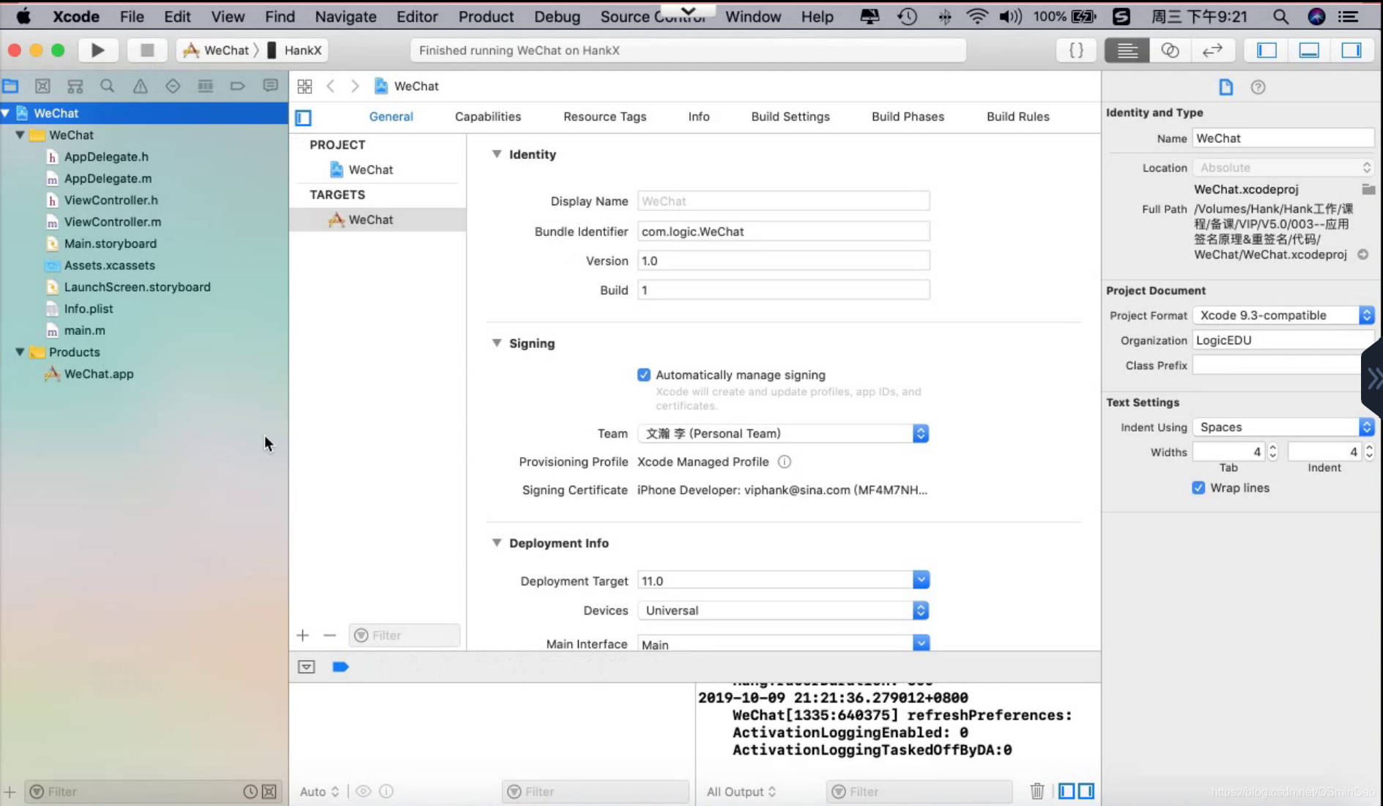The width and height of the screenshot is (1383, 806).
Task: Collapse the Products group
Action: pyautogui.click(x=20, y=352)
